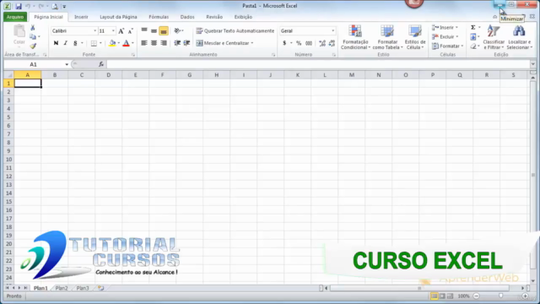Image resolution: width=540 pixels, height=304 pixels.
Task: Apply the yellow fill color bucket
Action: pos(112,43)
